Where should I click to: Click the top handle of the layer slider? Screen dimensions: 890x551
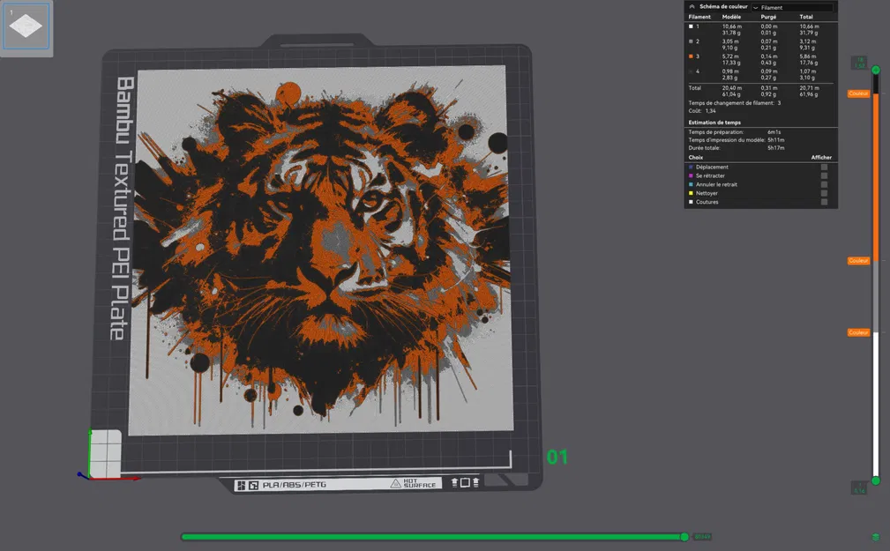(876, 70)
